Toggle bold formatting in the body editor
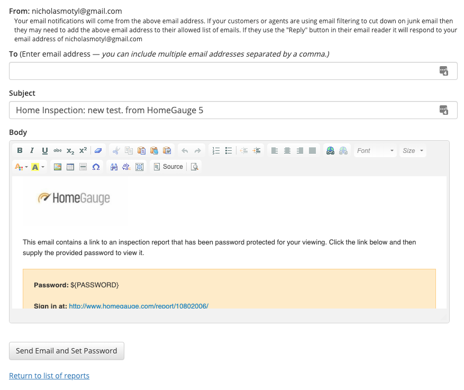 tap(20, 151)
